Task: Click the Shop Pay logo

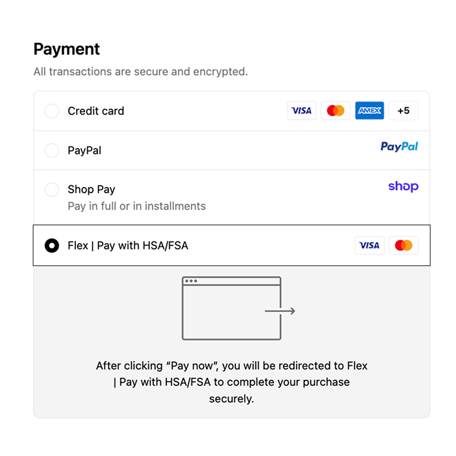Action: (x=403, y=186)
